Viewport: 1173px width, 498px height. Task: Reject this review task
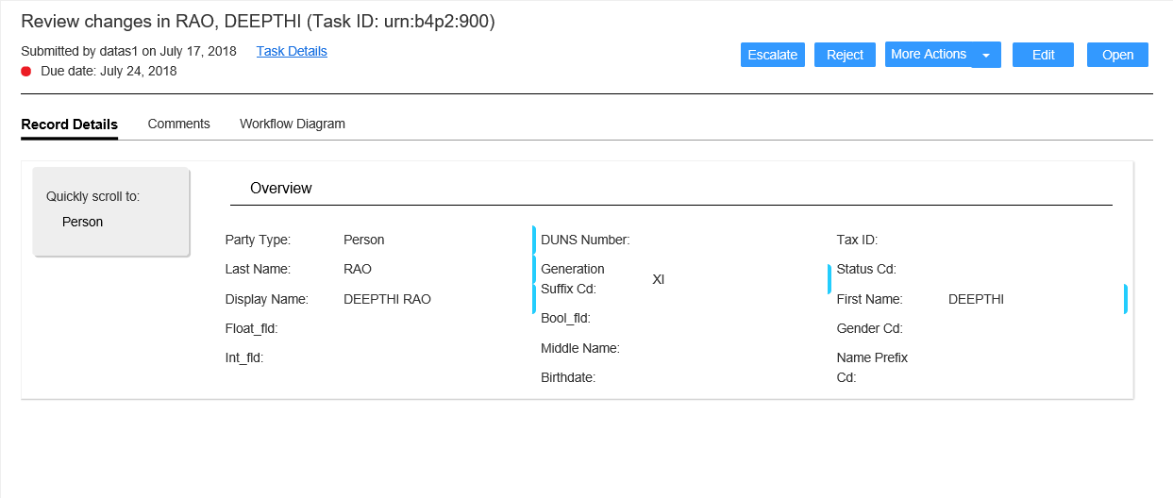click(845, 55)
